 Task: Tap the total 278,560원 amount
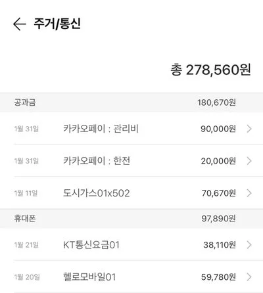pos(210,70)
